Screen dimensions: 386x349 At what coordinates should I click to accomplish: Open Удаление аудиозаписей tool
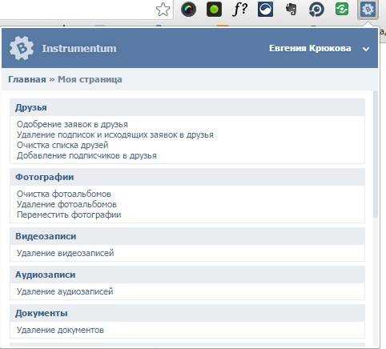pyautogui.click(x=65, y=291)
